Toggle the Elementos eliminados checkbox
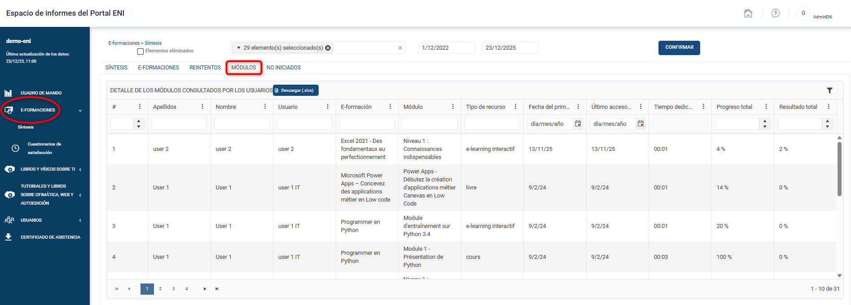This screenshot has width=851, height=305. pos(140,52)
